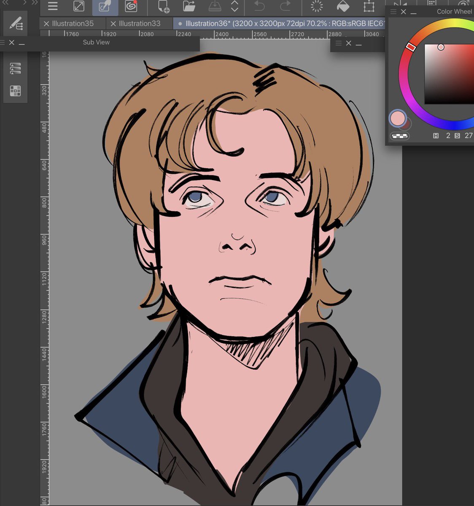The width and height of the screenshot is (474, 506).
Task: Open the gradient set panel icon
Action: point(15,68)
